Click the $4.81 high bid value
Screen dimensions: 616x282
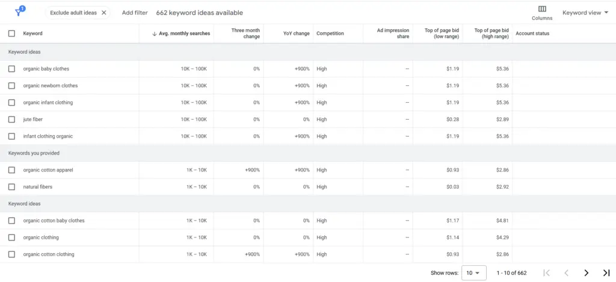(x=502, y=221)
